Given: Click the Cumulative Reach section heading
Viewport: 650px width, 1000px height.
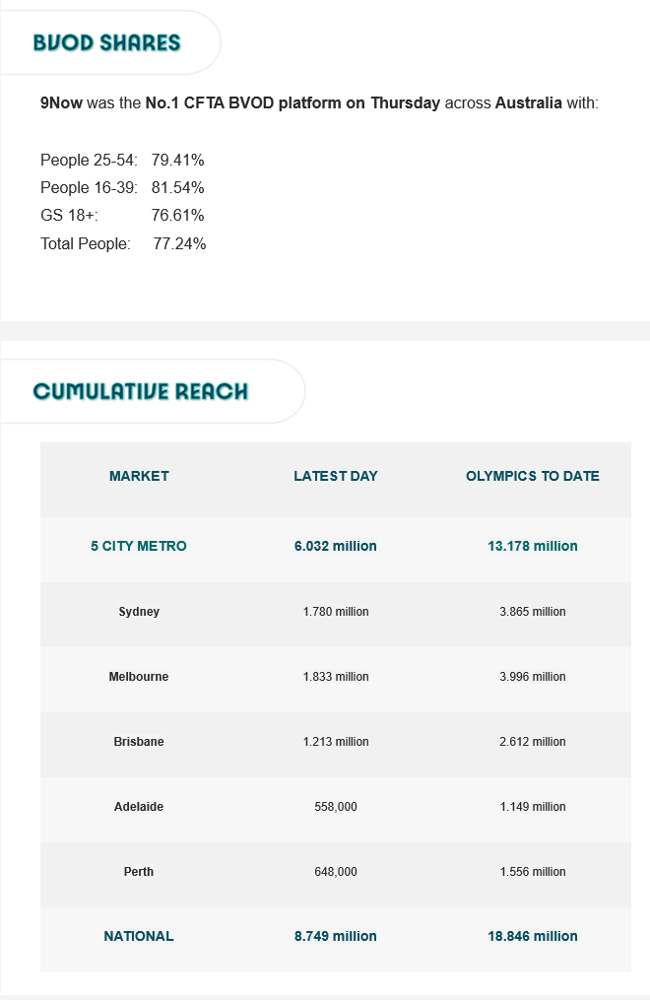Looking at the screenshot, I should coord(140,391).
